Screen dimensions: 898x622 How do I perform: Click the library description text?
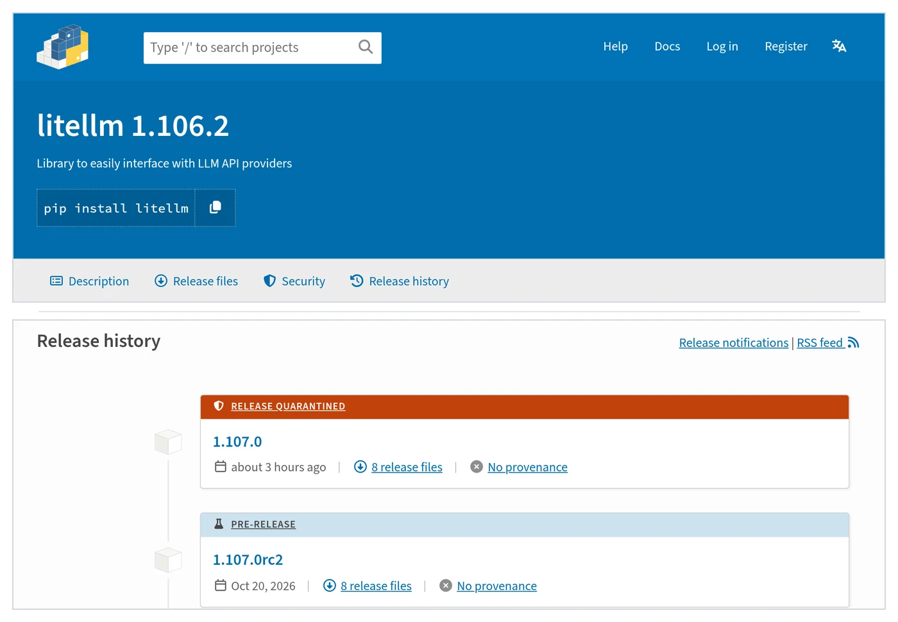tap(164, 163)
